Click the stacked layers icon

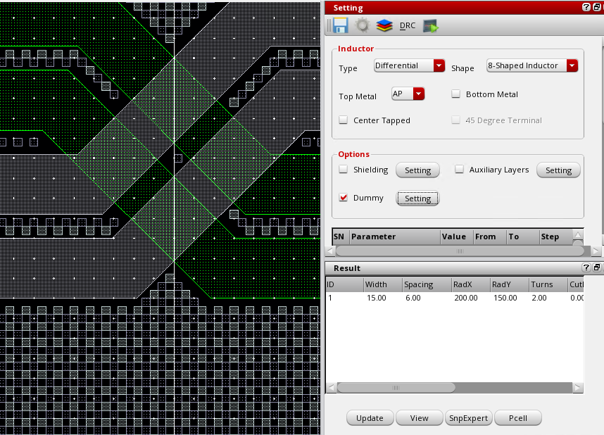tap(384, 26)
